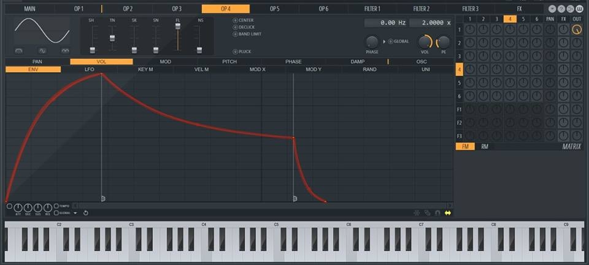Click the yellow double-arrow slide icon

coord(448,213)
